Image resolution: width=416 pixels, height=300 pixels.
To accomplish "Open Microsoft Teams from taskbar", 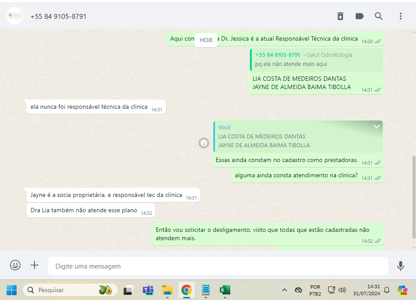I will point(148,290).
